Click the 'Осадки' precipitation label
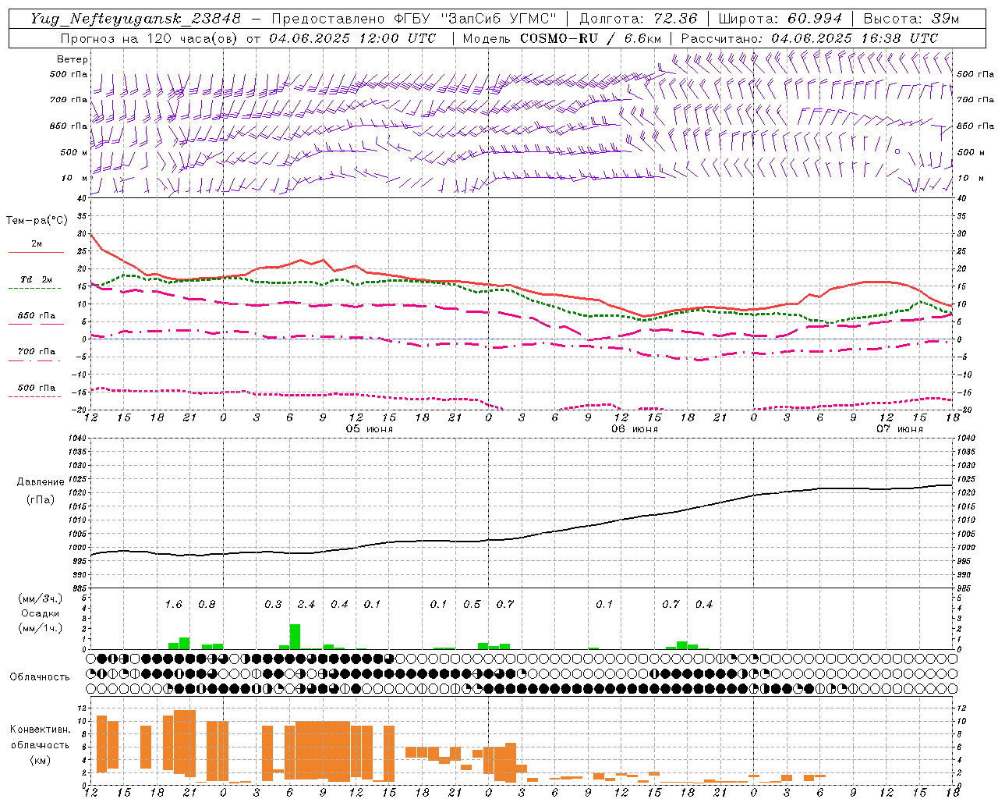 (41, 613)
